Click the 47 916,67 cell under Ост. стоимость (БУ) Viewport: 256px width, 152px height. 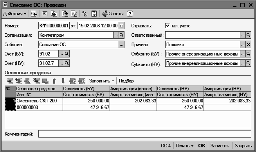(x=86, y=107)
